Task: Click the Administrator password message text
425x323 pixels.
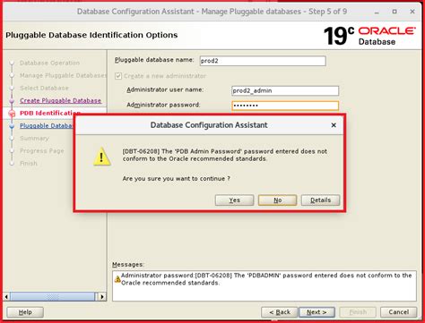Action: [x=266, y=279]
